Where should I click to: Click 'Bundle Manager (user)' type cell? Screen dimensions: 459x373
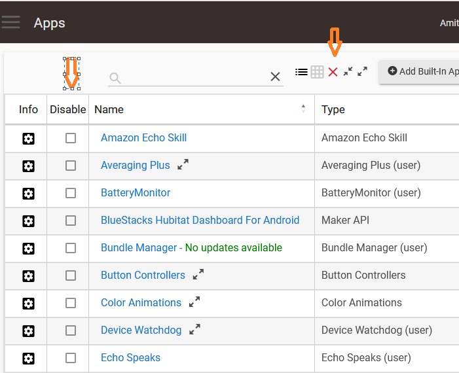click(375, 248)
